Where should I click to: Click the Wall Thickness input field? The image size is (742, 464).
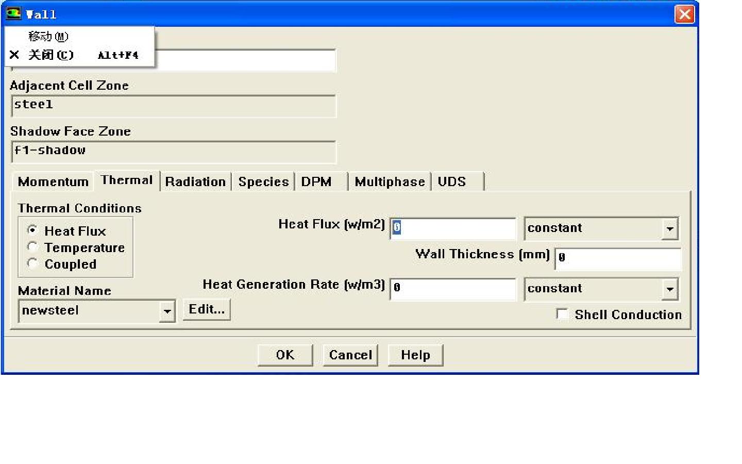pos(618,258)
